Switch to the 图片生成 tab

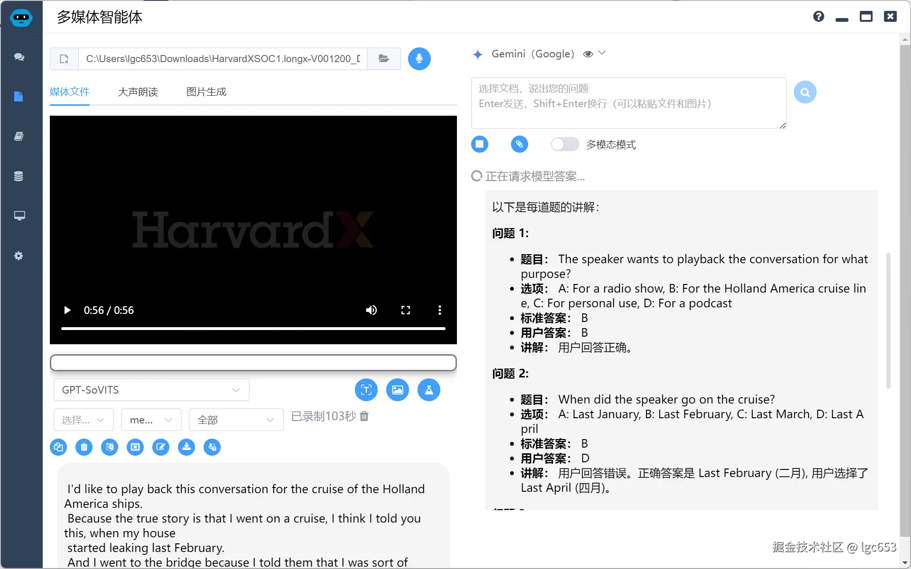coord(206,92)
